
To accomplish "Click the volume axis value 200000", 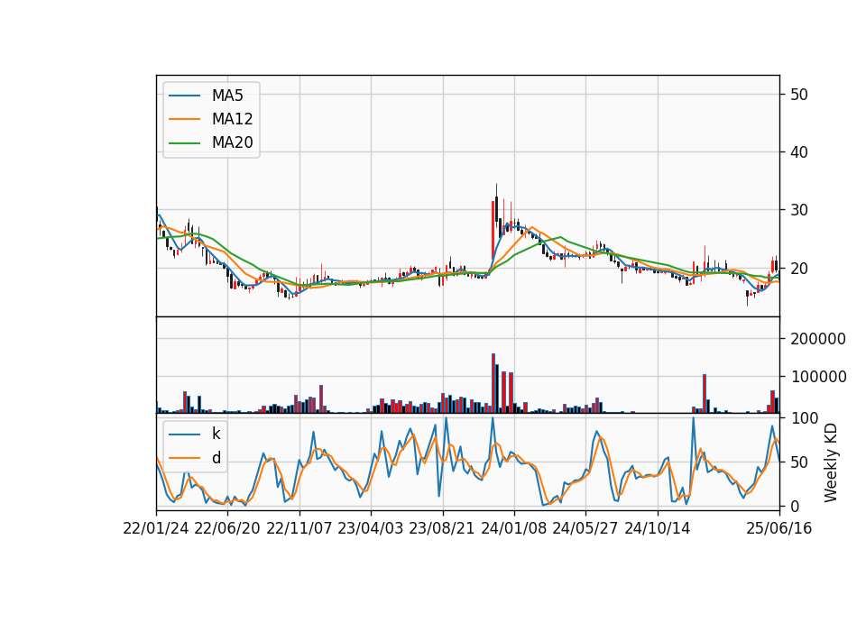I will [x=818, y=339].
